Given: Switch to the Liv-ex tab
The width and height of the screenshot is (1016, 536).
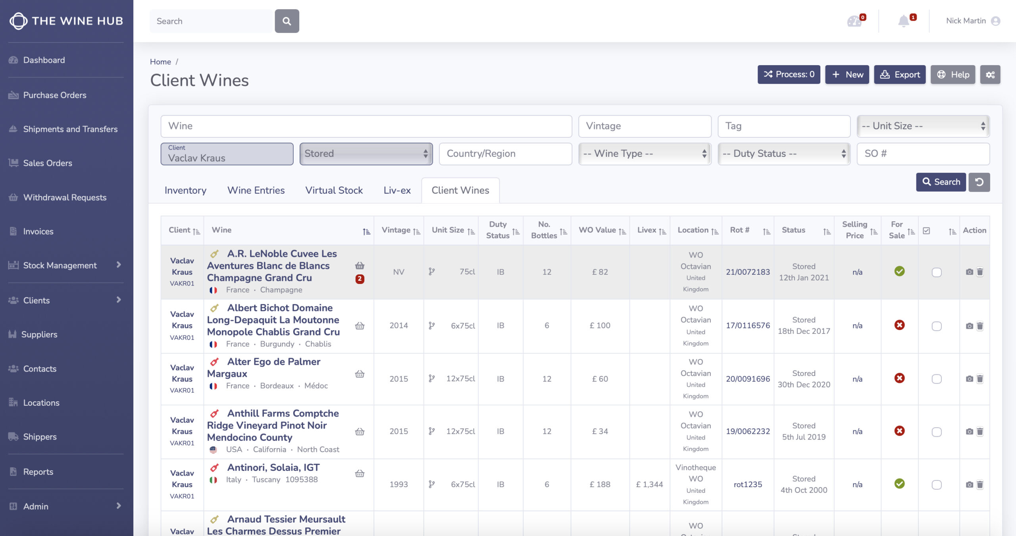Looking at the screenshot, I should [397, 190].
